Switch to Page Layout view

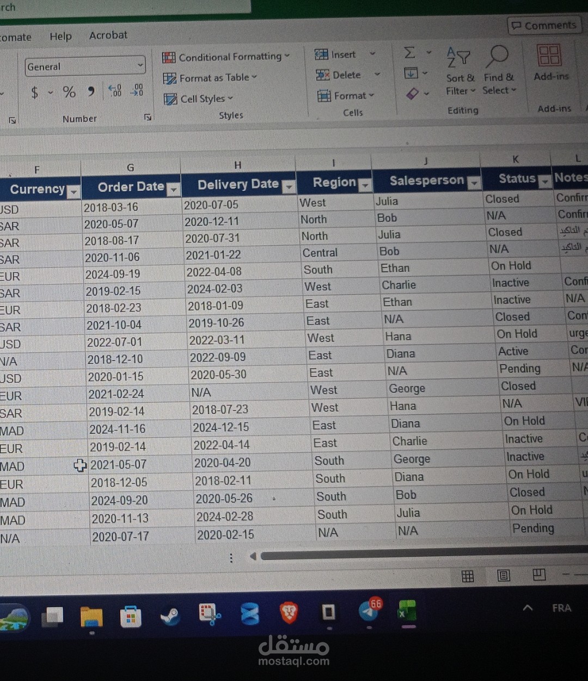504,575
